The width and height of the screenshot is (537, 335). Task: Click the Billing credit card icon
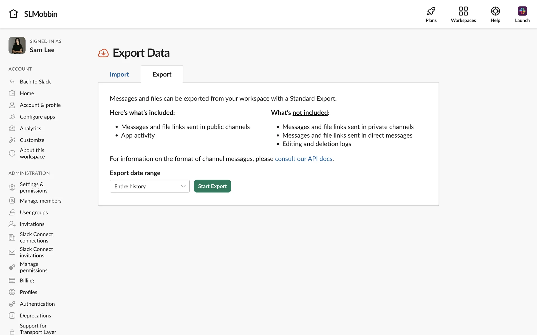click(12, 281)
